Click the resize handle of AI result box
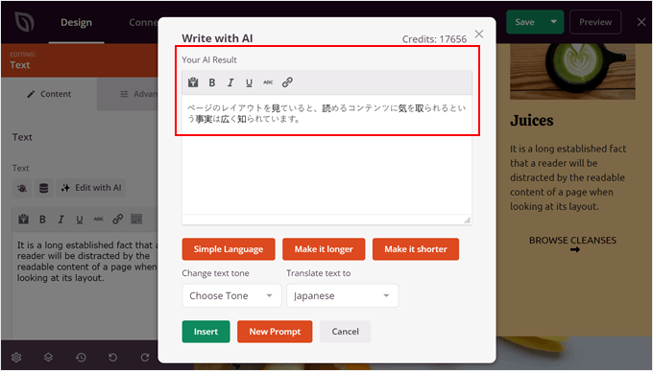Screen dimensions: 653x371 (x=468, y=220)
